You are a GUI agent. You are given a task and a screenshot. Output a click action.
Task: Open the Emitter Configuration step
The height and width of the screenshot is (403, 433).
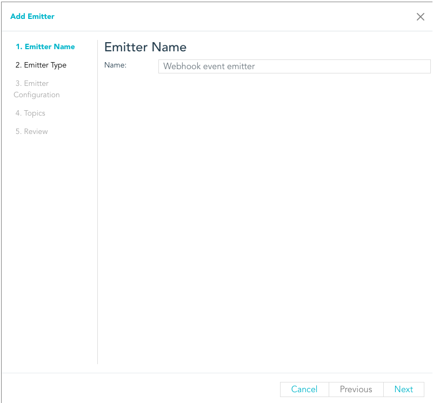point(36,89)
